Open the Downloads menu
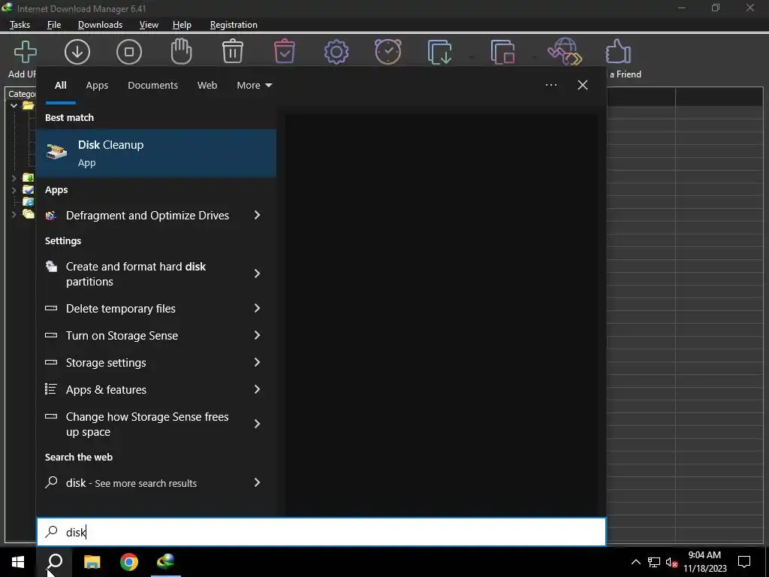The image size is (769, 577). pos(100,25)
